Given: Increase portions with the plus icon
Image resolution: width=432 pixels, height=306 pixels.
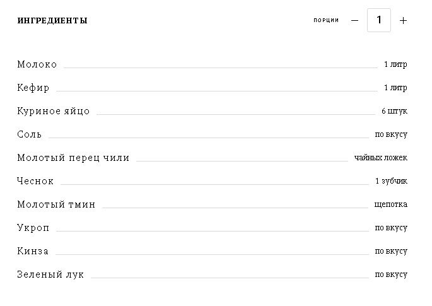Looking at the screenshot, I should (403, 20).
